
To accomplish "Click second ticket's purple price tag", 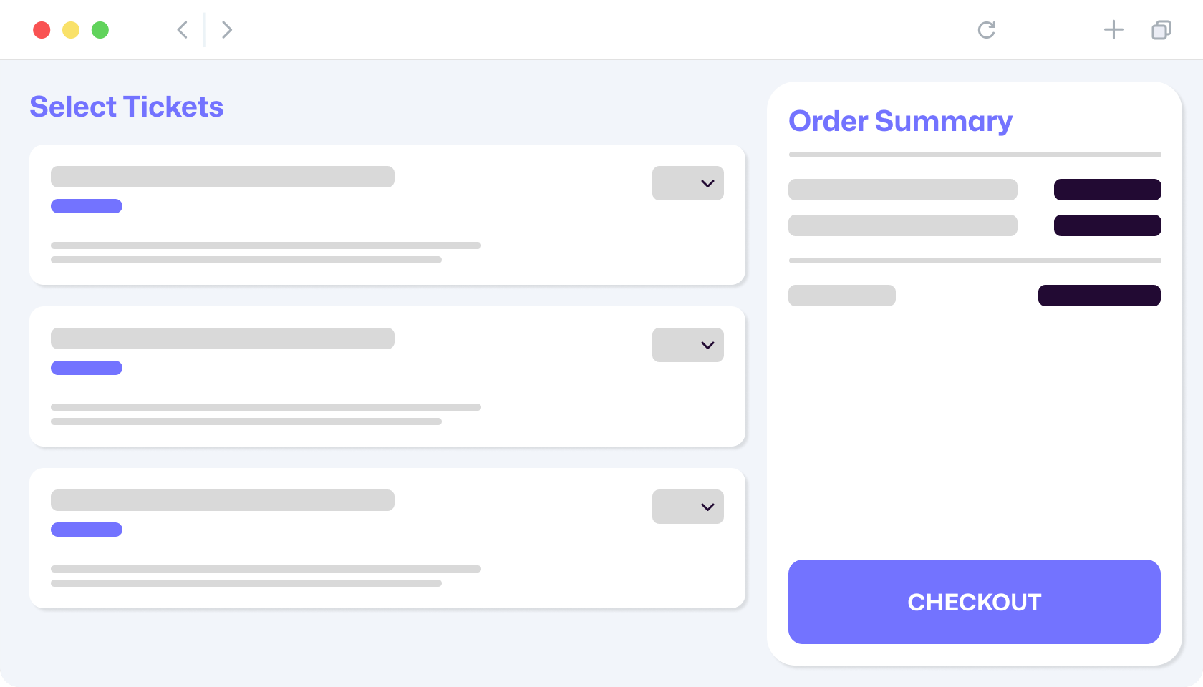I will coord(87,368).
